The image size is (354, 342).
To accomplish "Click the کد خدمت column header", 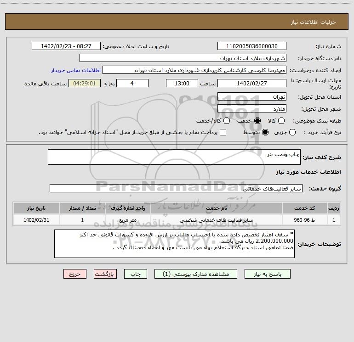I will pos(304,208).
